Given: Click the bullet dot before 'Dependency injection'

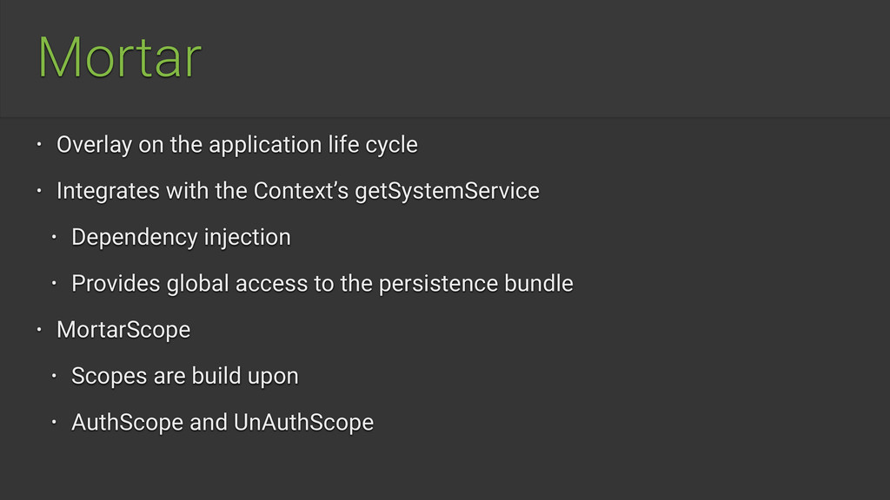Looking at the screenshot, I should point(54,237).
